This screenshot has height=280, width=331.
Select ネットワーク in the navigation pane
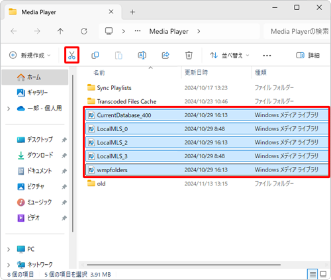click(x=35, y=264)
